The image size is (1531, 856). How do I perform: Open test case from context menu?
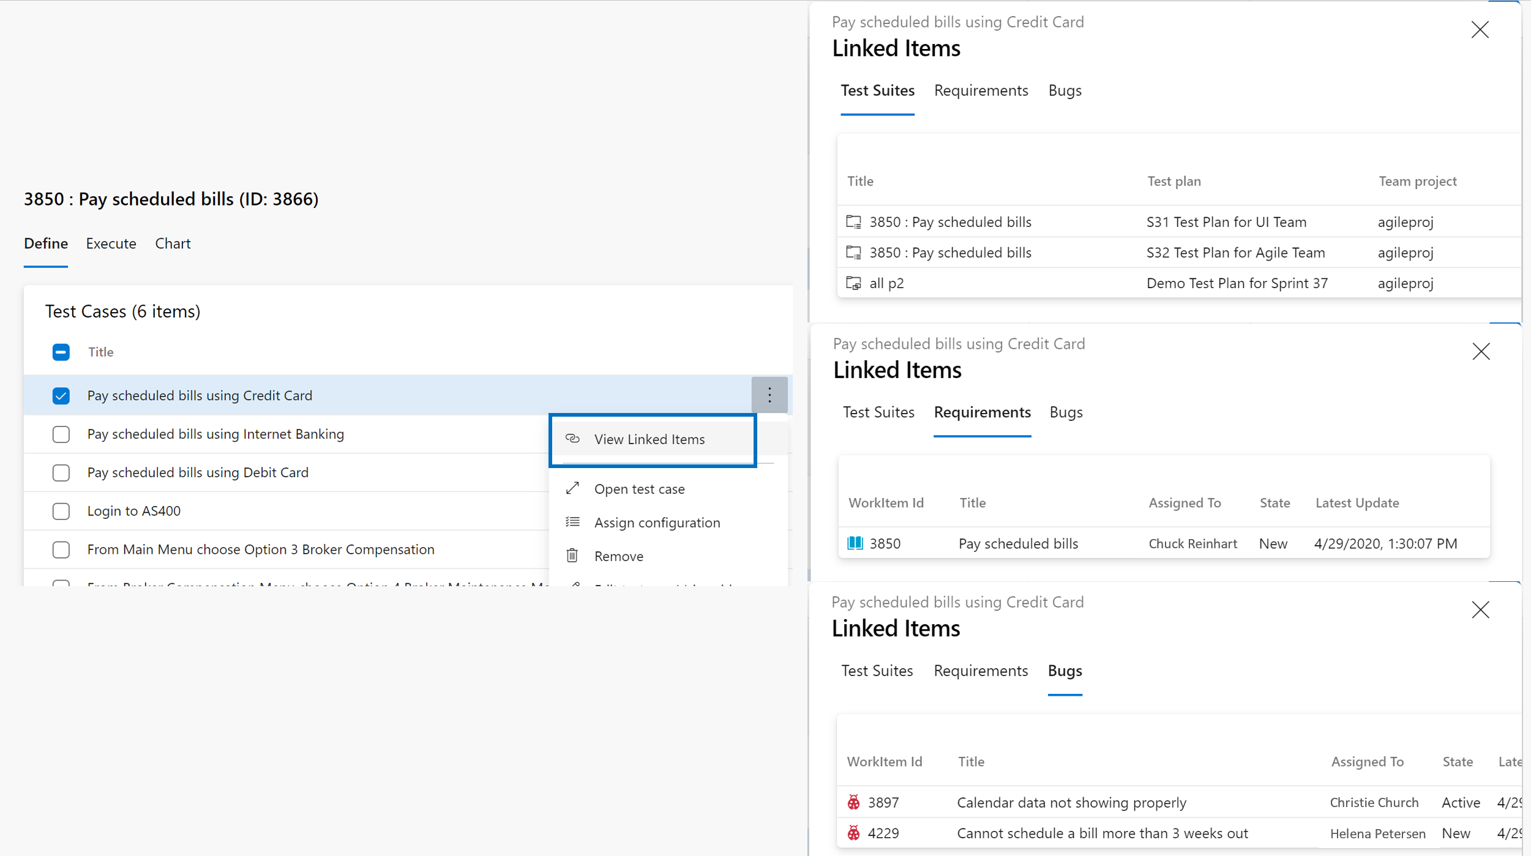[639, 488]
